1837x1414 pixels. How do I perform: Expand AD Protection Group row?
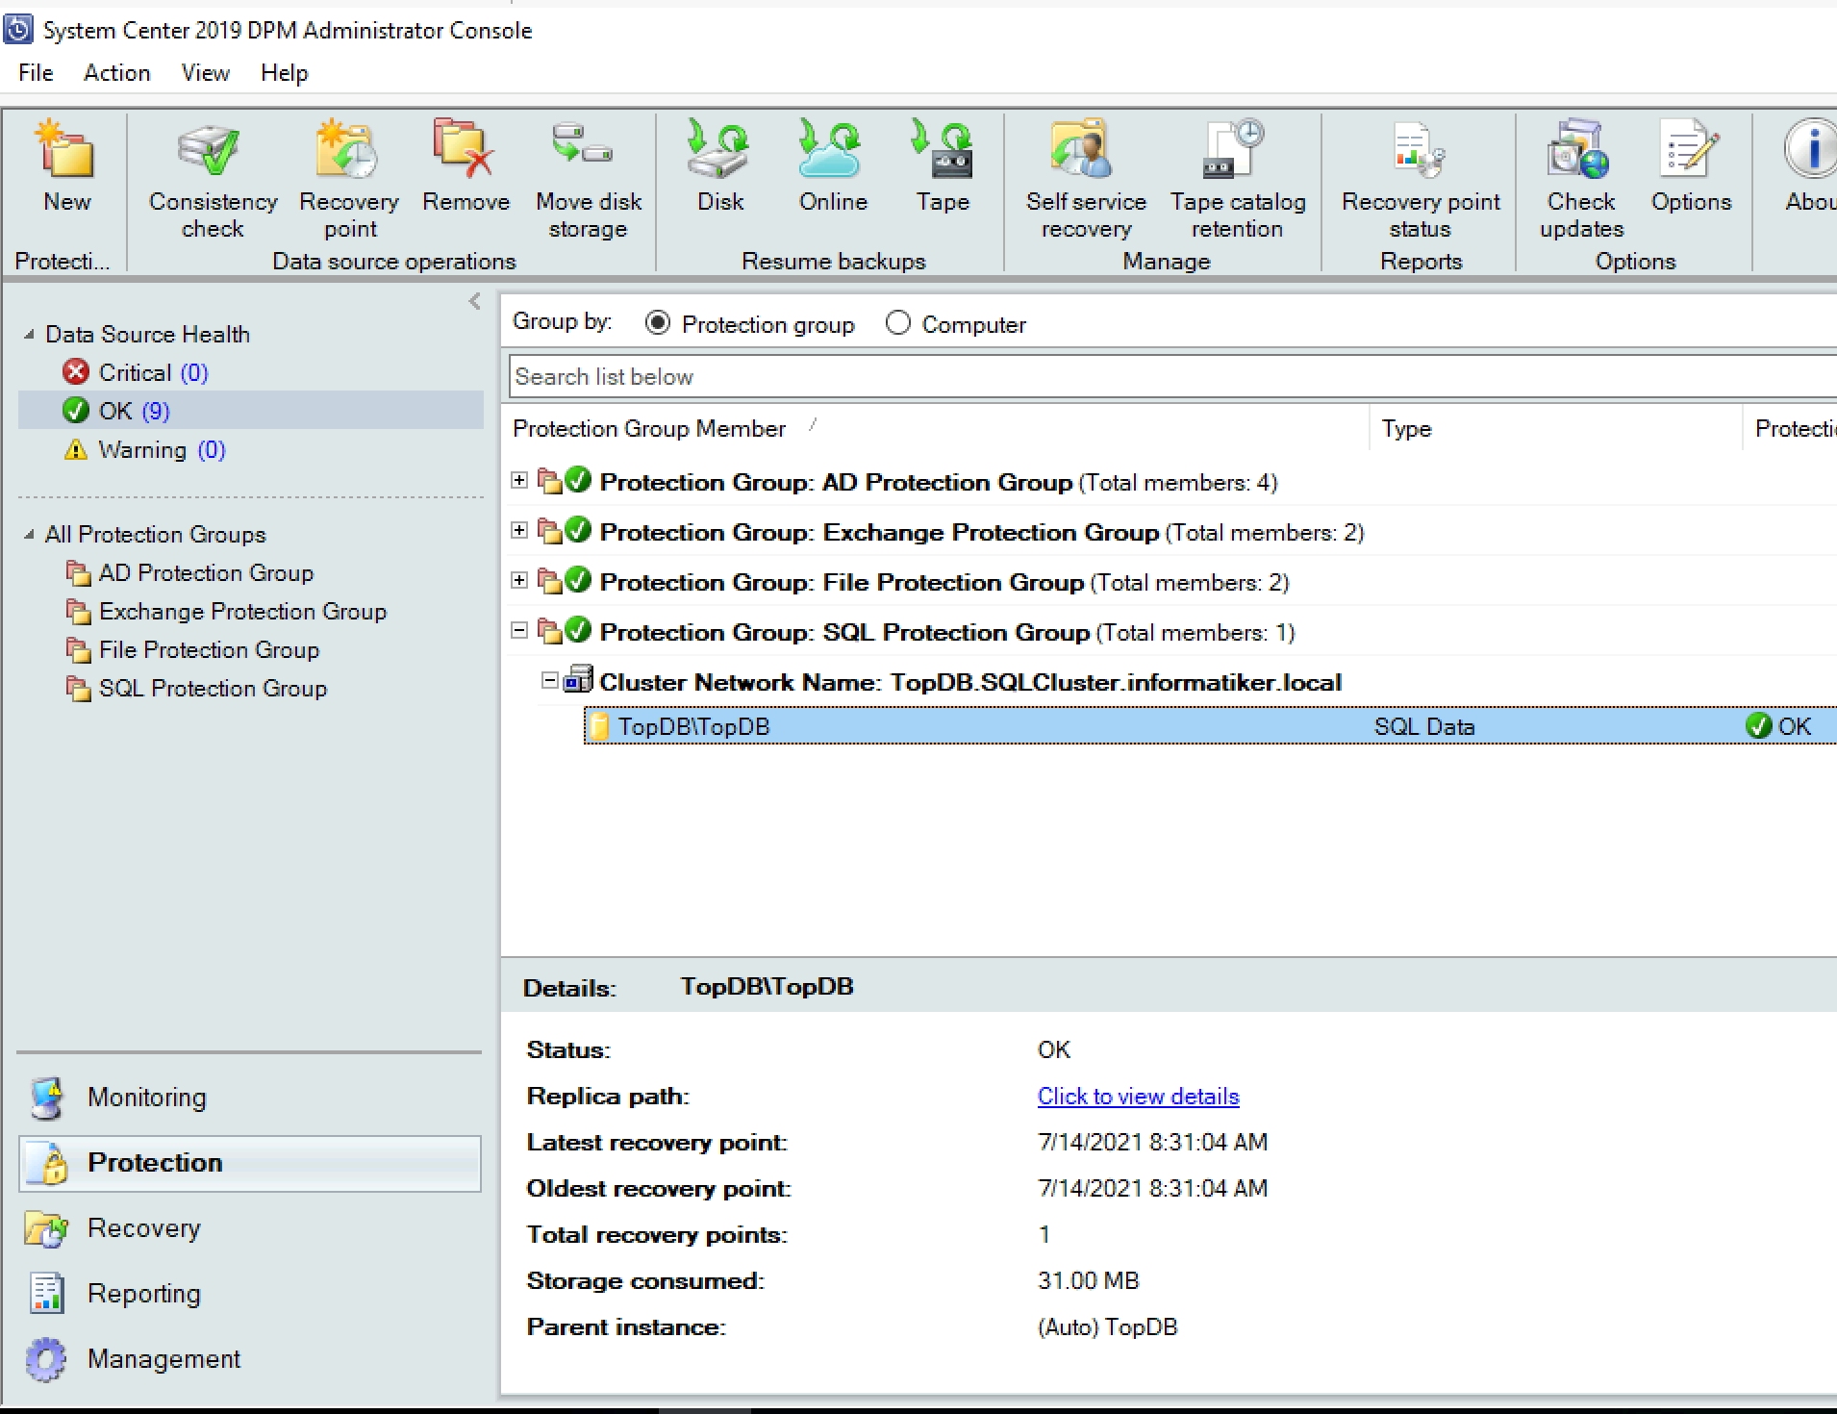click(519, 480)
